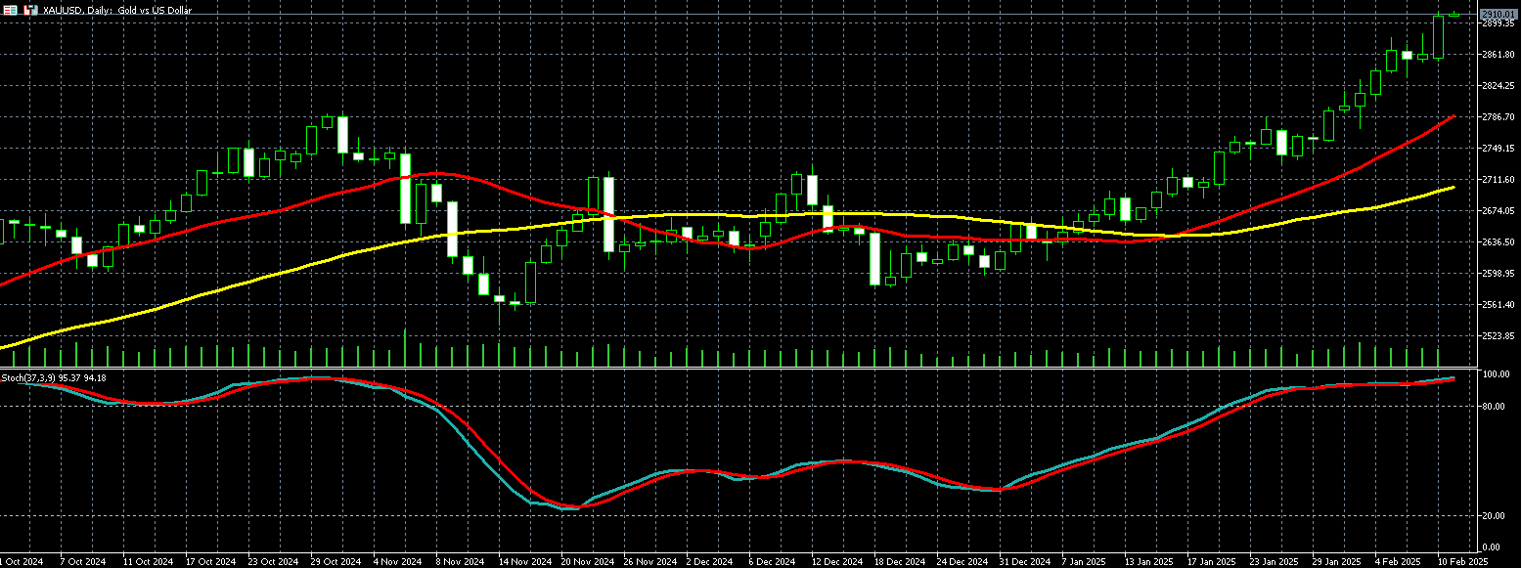Viewport: 1521px width, 568px height.
Task: Click the '29 Jan 2025' date label
Action: tap(1338, 562)
